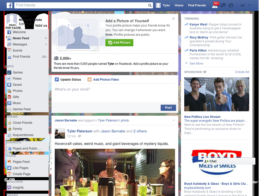Expand the News Feed dropdown arrow
The width and height of the screenshot is (262, 196).
46,38
